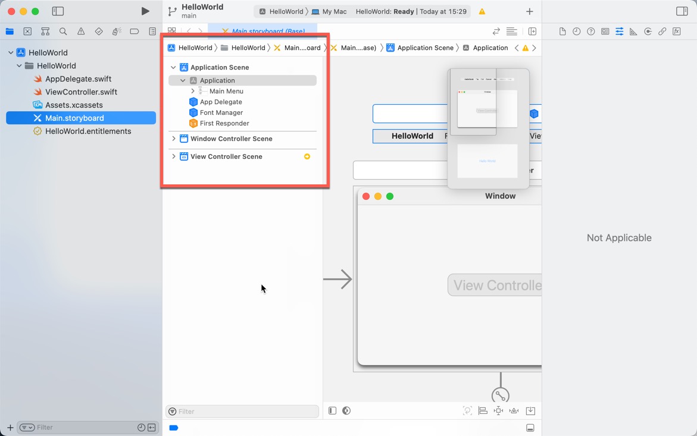
Task: Click the toolbar warning triangle indicator
Action: tap(482, 11)
